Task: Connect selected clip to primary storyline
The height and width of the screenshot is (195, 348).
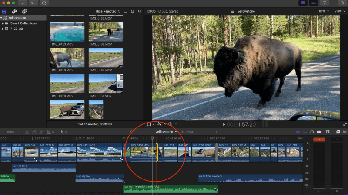Action: click(27, 132)
